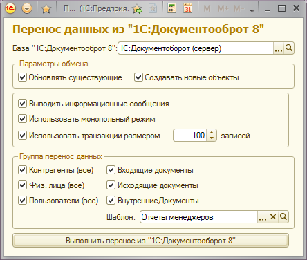Click the M- memory subtract button
Image resolution: width=307 pixels, height=260 pixels.
click(x=239, y=9)
